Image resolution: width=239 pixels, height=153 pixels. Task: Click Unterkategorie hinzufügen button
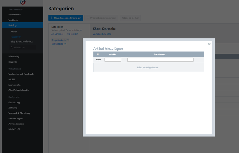tap(101, 18)
